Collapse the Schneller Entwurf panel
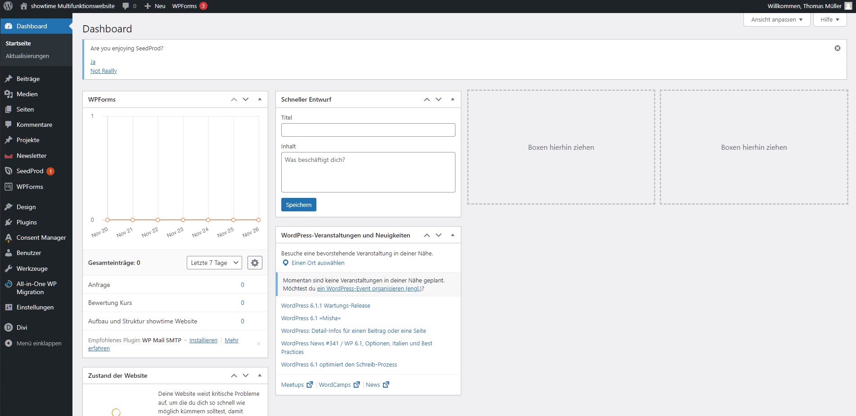The image size is (856, 416). [453, 99]
